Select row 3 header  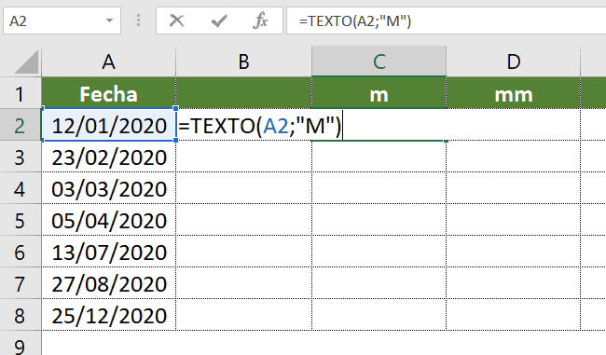click(x=21, y=157)
